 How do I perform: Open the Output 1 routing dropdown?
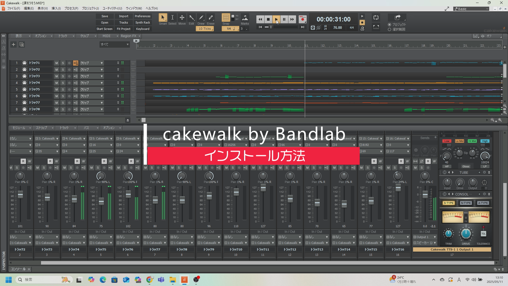pyautogui.click(x=425, y=237)
